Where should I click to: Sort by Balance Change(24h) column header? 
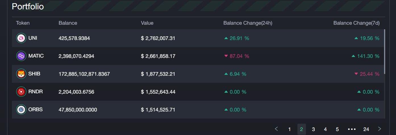pos(247,23)
